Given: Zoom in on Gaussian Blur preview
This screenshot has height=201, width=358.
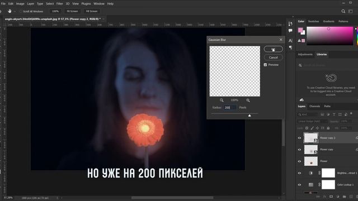Looking at the screenshot, I should coord(248,100).
